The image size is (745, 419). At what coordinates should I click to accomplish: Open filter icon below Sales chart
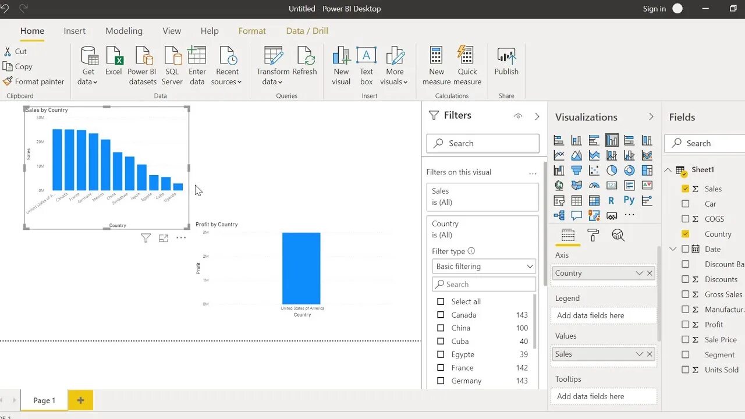(146, 238)
